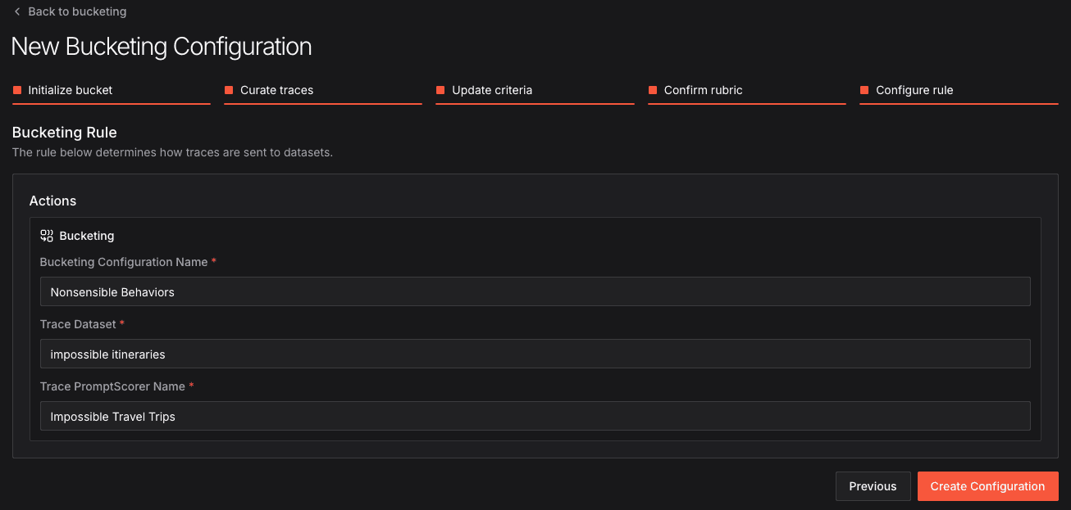Click the Trace Dataset field showing impossible itineraries
This screenshot has height=510, width=1071.
coord(535,354)
